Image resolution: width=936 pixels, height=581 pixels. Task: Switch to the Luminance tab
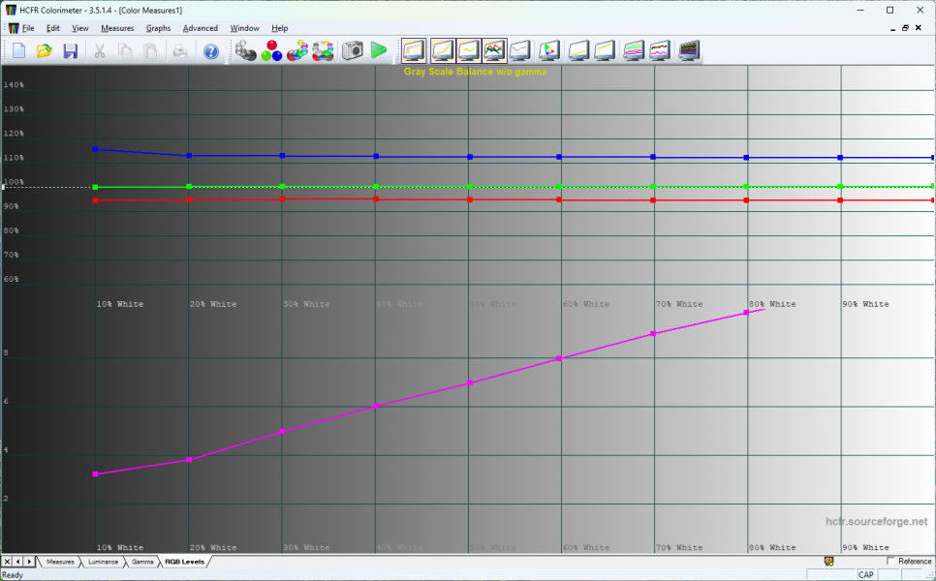103,562
